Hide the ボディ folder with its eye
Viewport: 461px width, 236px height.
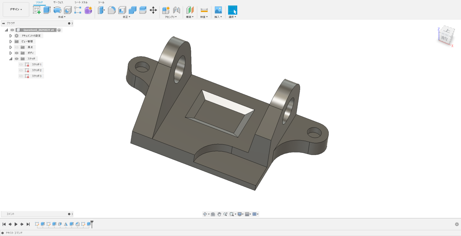tap(17, 53)
